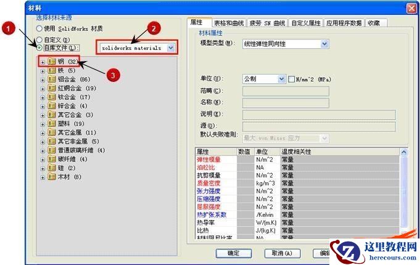Viewport: 420px width, 265px height.
Task: Click the 塑料 (19) folder icon
Action: coord(51,123)
